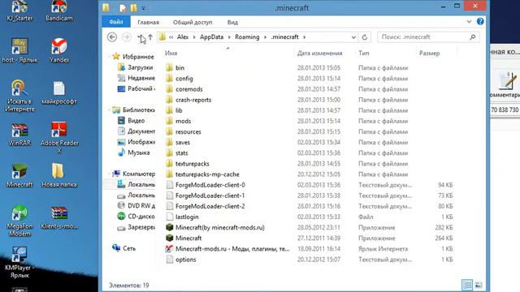Click the Back navigation arrow
This screenshot has height=292, width=520.
tap(112, 37)
